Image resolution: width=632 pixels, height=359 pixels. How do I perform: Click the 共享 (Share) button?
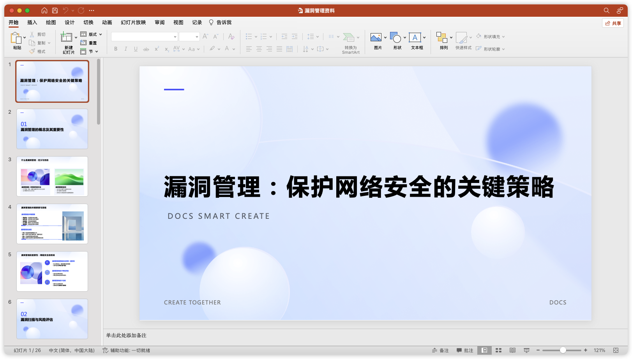coord(613,23)
